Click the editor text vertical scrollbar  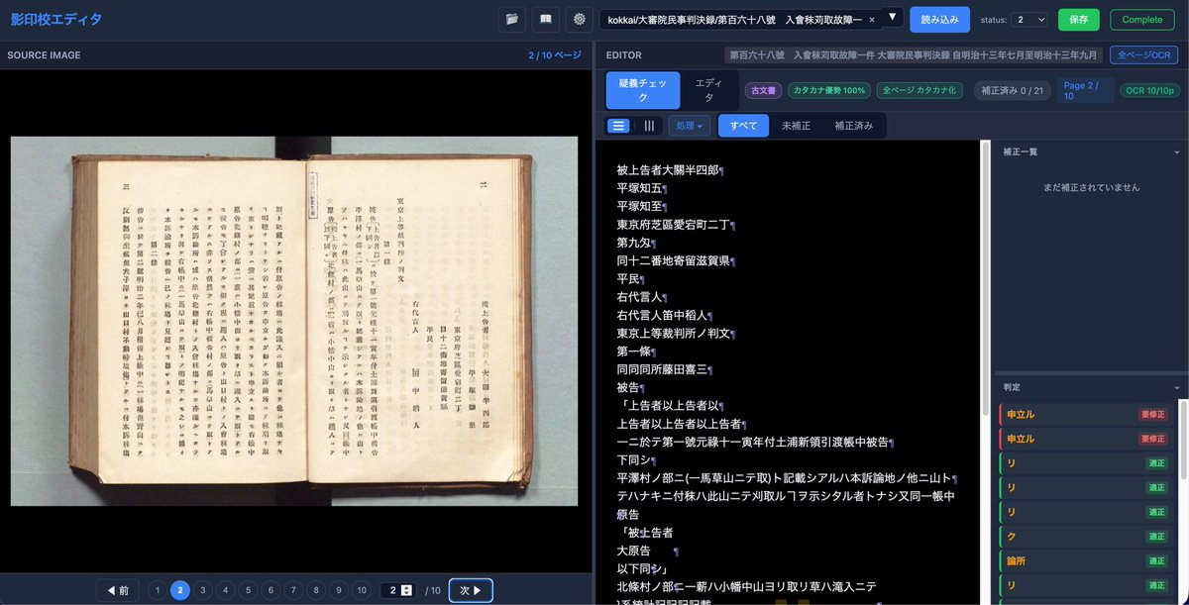[x=985, y=277]
